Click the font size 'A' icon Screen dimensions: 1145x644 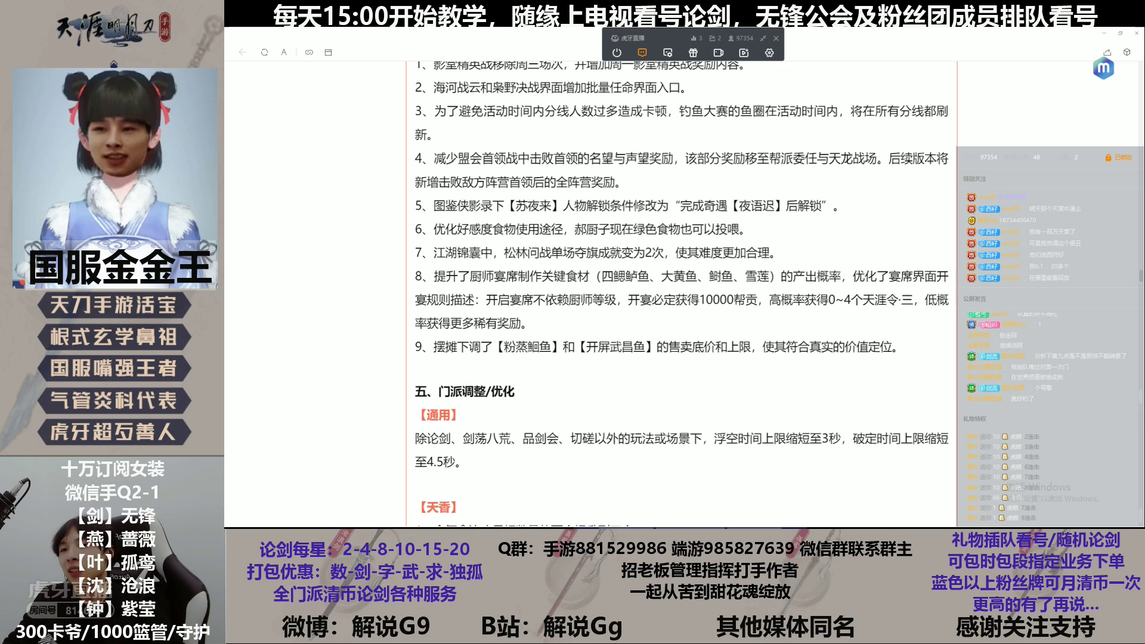tap(284, 52)
